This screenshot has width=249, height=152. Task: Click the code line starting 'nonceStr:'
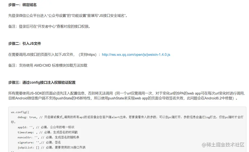point(49,137)
